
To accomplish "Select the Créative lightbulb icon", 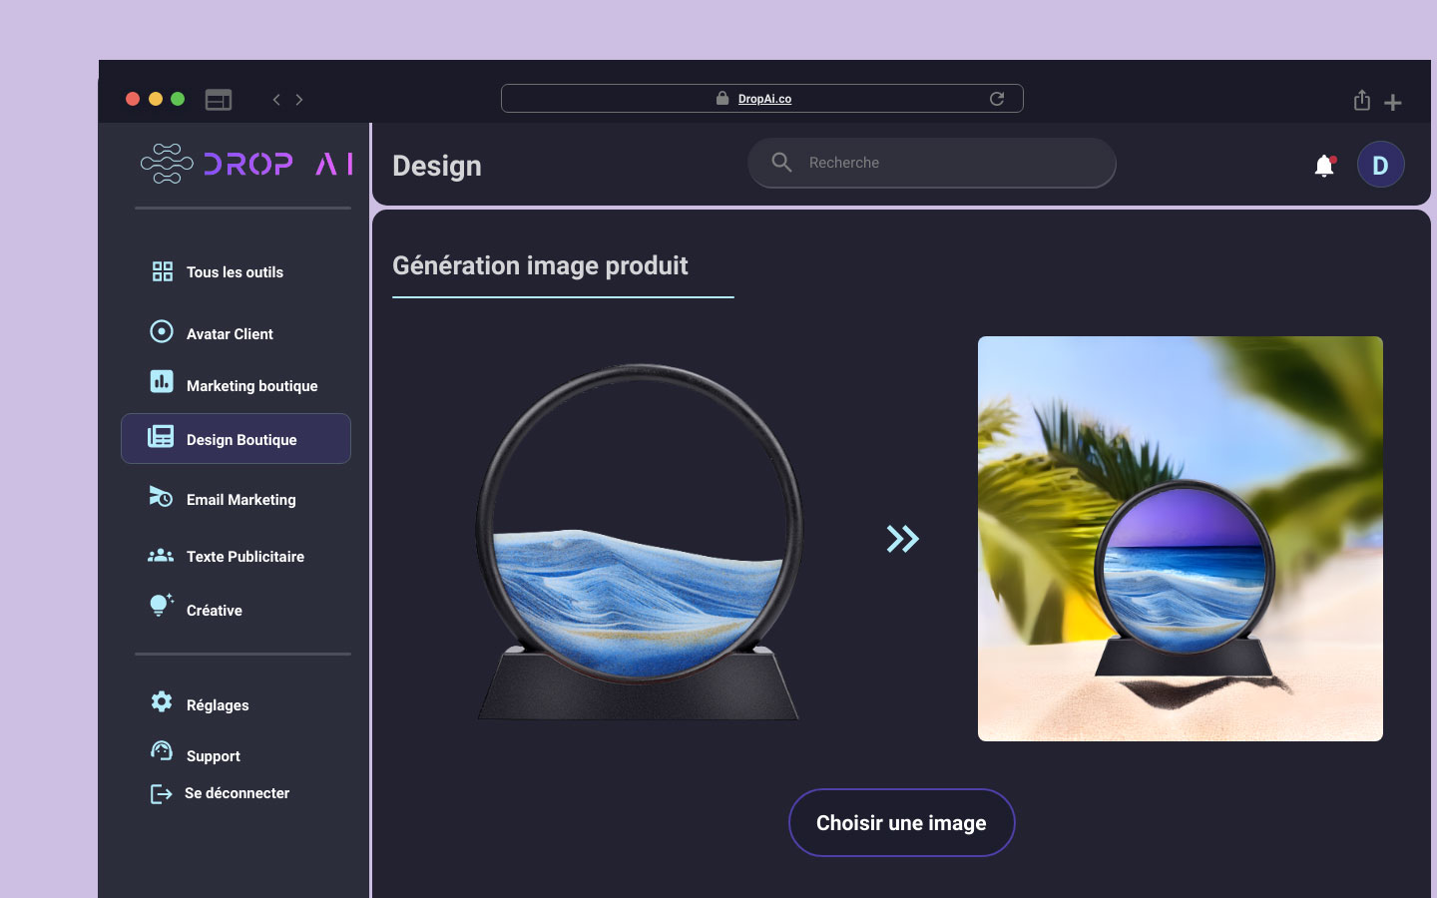I will tap(161, 609).
